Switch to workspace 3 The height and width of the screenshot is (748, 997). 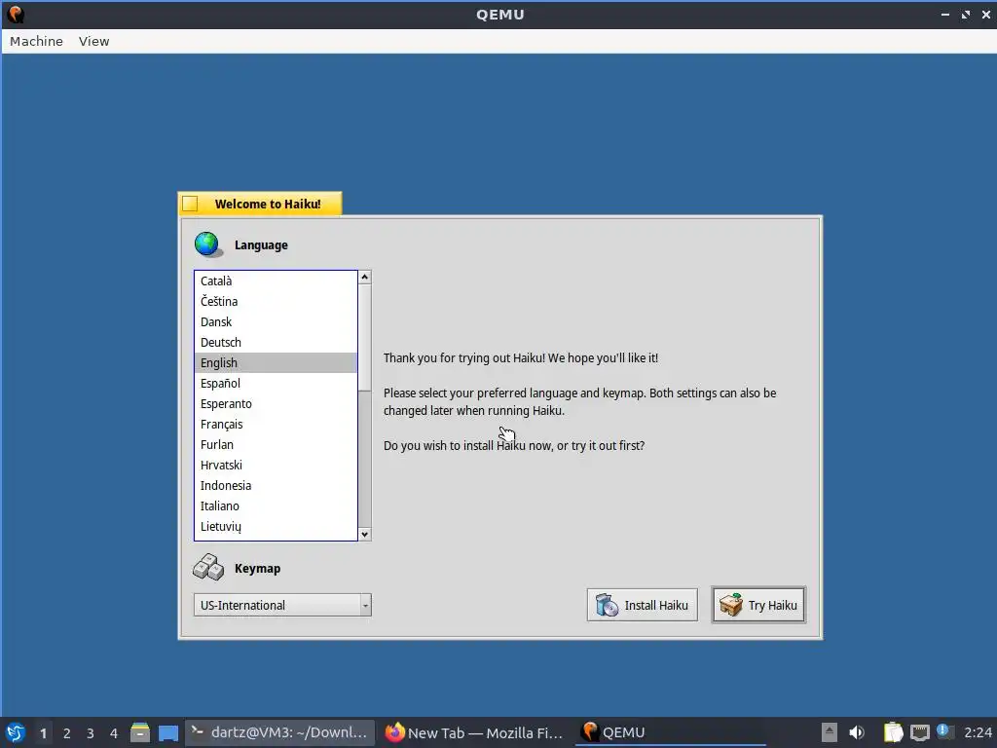pyautogui.click(x=91, y=733)
